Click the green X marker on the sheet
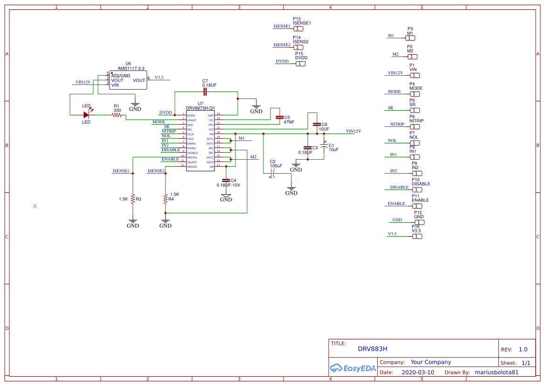Image resolution: width=545 pixels, height=386 pixels. (x=34, y=206)
